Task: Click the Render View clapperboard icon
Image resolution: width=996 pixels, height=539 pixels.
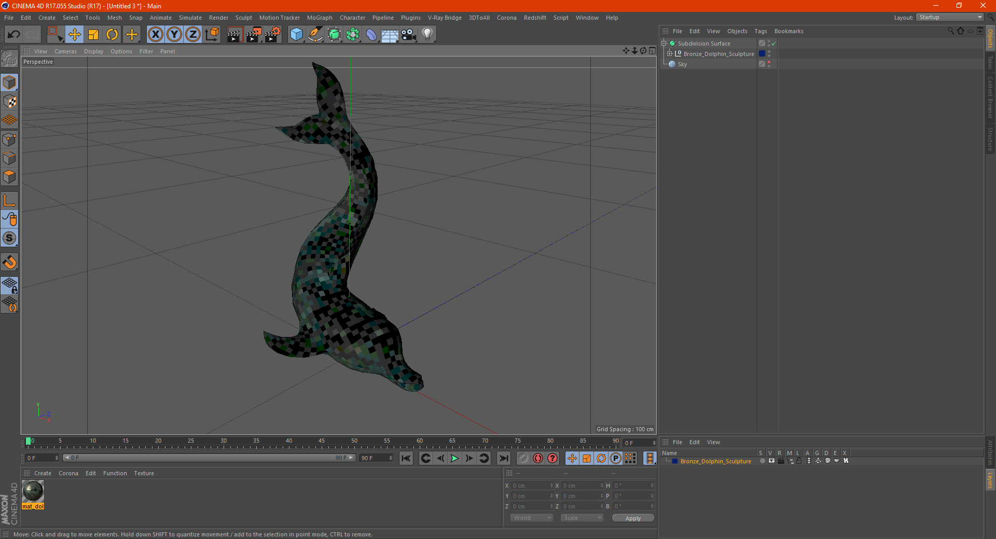Action: point(234,35)
